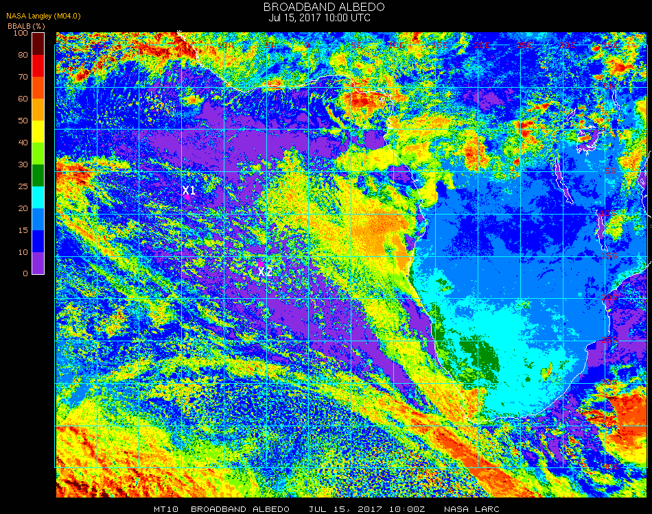This screenshot has height=514, width=652.
Task: Click the '5E' longitude label
Action: [x=356, y=45]
